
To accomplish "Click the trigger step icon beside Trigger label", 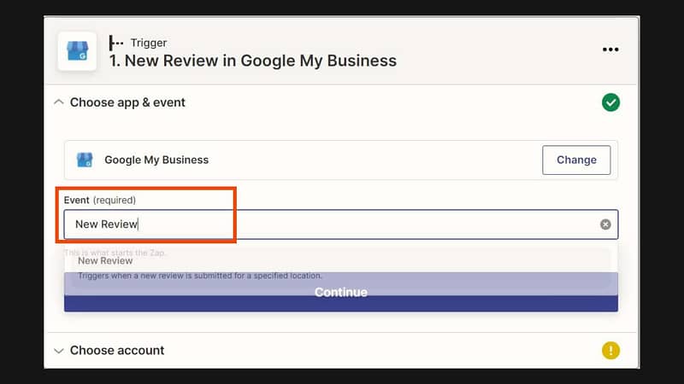I will pyautogui.click(x=116, y=43).
